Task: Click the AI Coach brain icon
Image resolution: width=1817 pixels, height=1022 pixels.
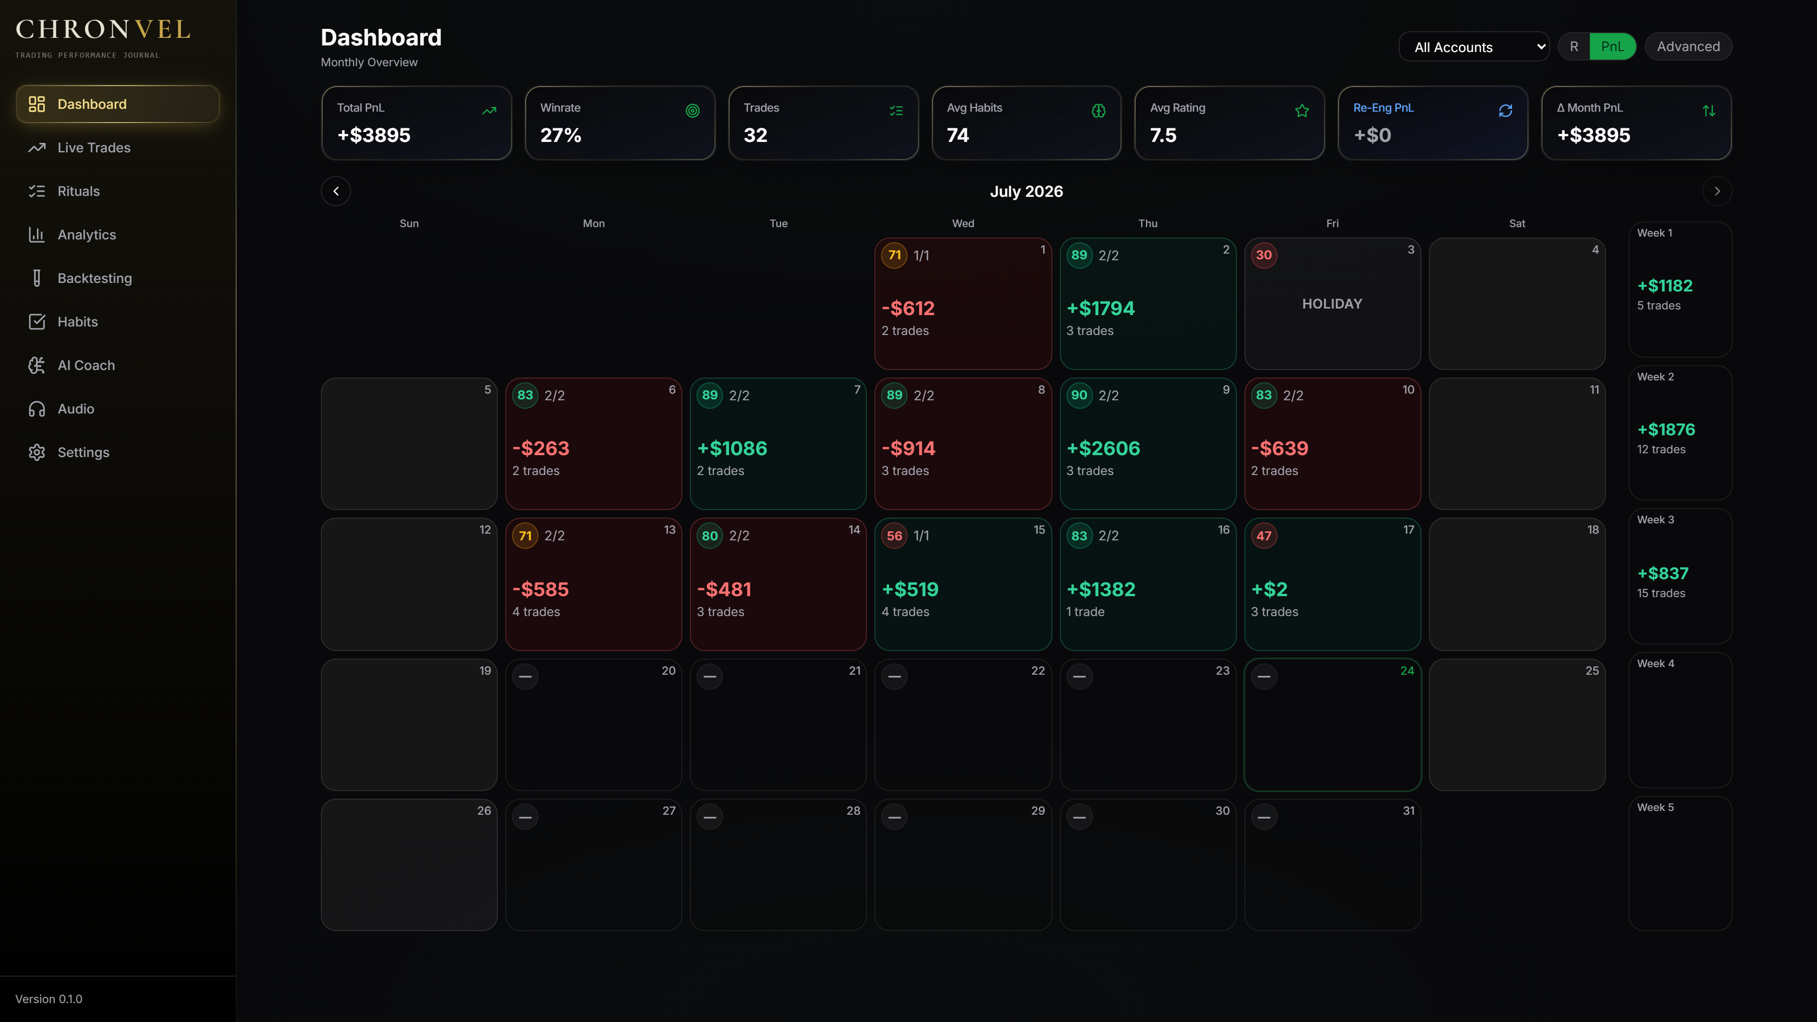Action: click(37, 365)
